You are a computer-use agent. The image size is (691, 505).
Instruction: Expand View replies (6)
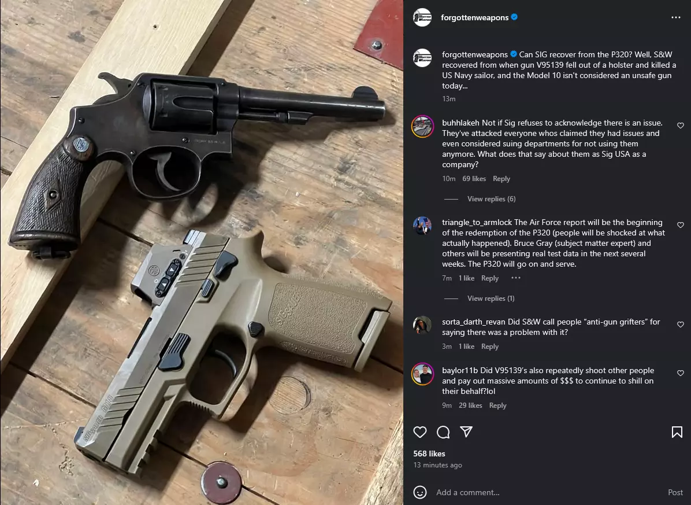pos(491,199)
